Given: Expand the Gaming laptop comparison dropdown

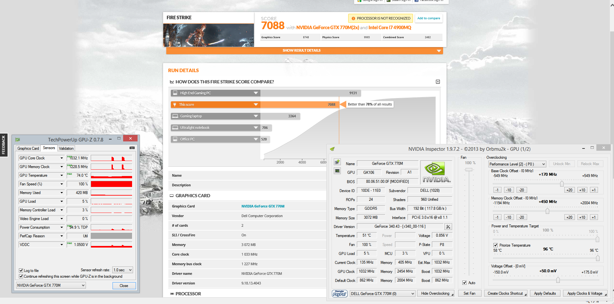Looking at the screenshot, I should click(x=256, y=116).
